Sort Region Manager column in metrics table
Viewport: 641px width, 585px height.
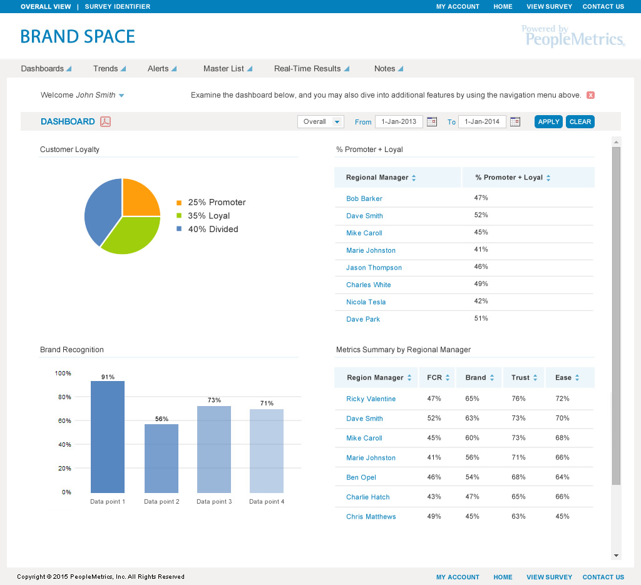coord(409,378)
